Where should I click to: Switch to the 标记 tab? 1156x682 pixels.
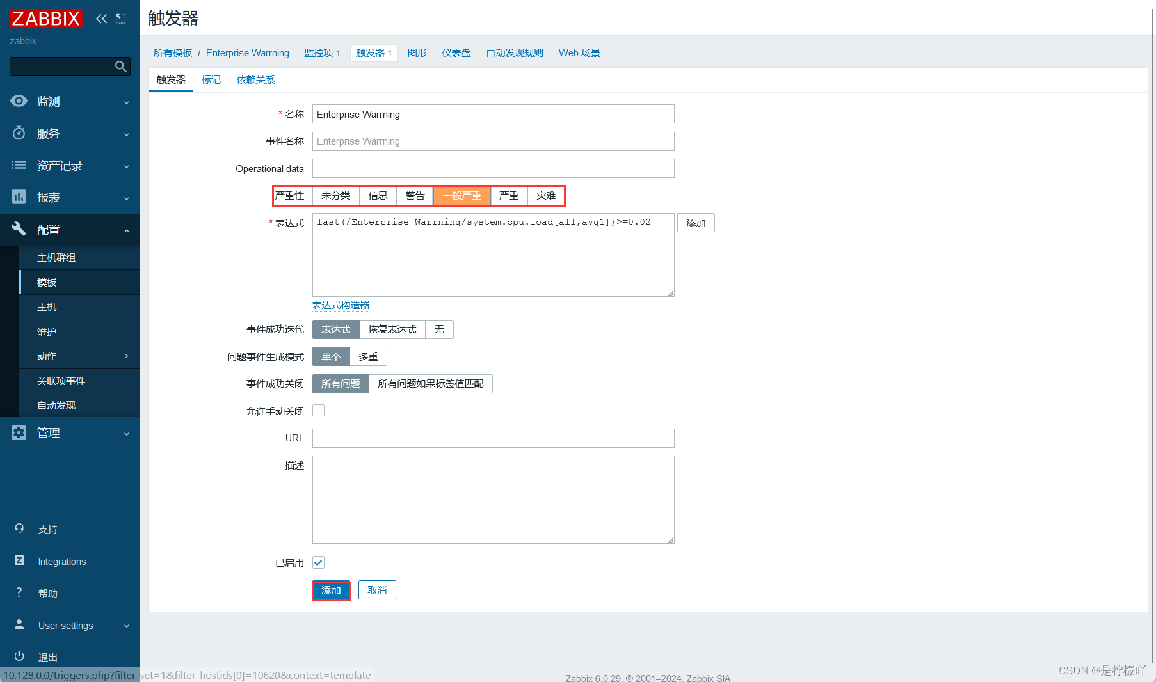coord(211,80)
